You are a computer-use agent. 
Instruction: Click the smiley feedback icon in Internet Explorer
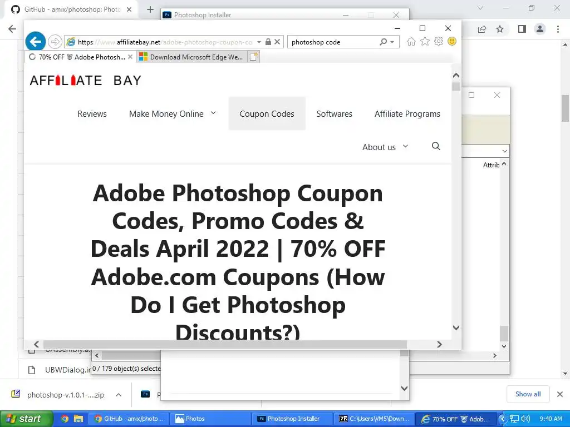[x=452, y=41]
